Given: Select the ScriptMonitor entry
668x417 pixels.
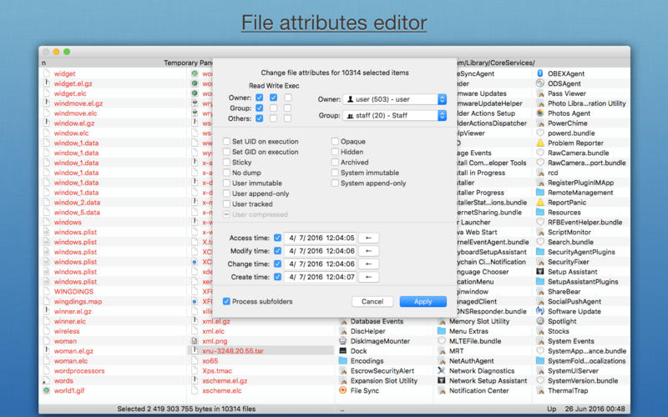Looking at the screenshot, I should pos(569,232).
